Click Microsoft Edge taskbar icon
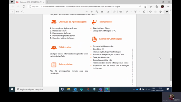Screen dimensions: 181x102 click(x=107, y=89)
